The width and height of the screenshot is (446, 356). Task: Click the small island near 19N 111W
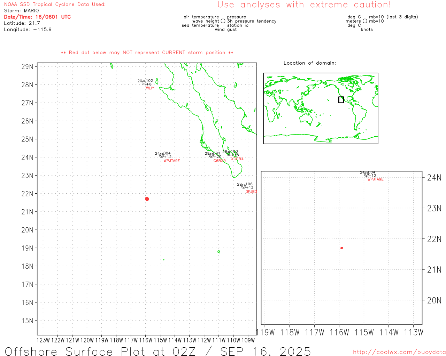point(218,252)
